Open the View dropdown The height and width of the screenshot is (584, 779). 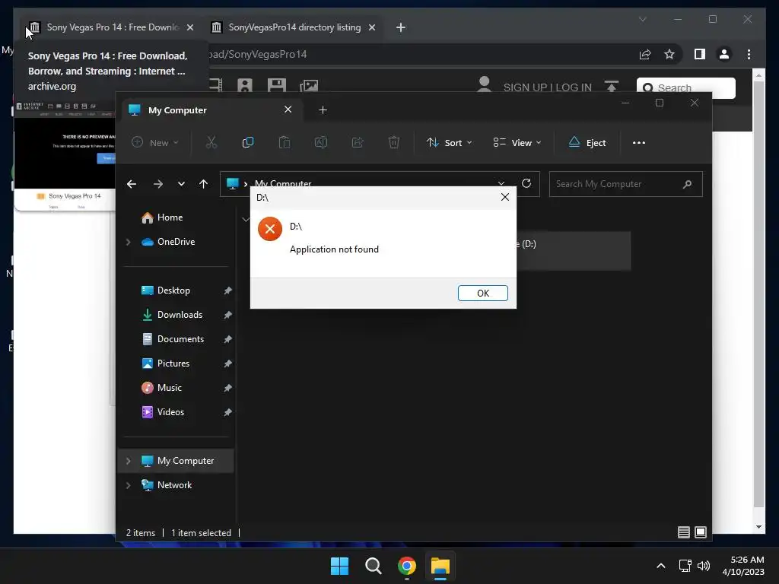pyautogui.click(x=517, y=142)
